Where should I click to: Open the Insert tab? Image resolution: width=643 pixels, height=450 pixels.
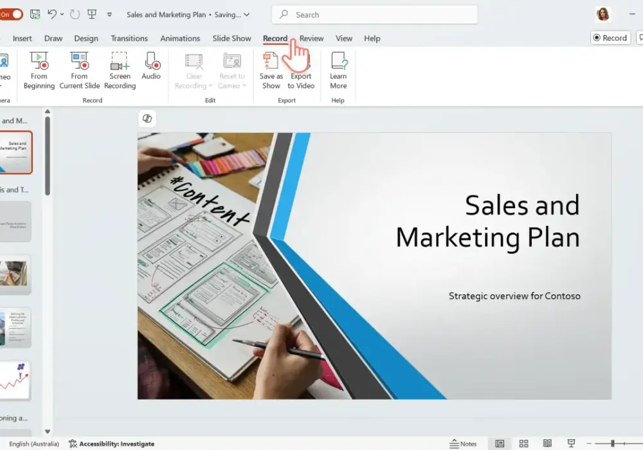click(22, 38)
